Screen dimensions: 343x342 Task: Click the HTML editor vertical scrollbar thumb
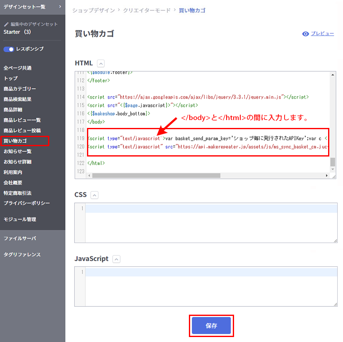[x=333, y=162]
